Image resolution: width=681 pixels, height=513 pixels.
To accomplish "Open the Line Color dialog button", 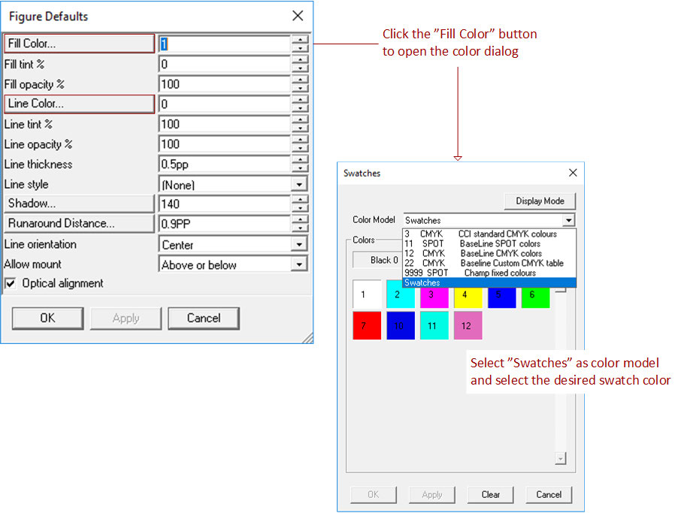I will (x=79, y=104).
